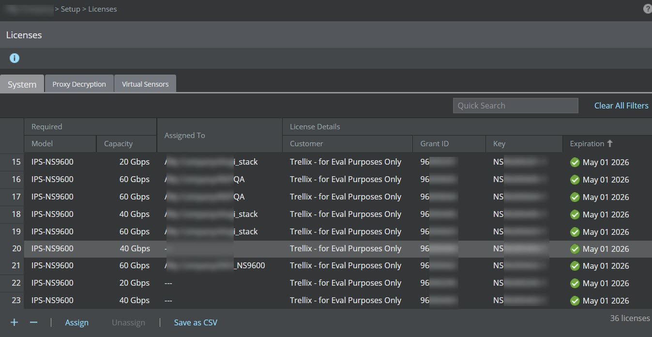This screenshot has height=337, width=652.
Task: Select row number 16
Action: (16, 179)
